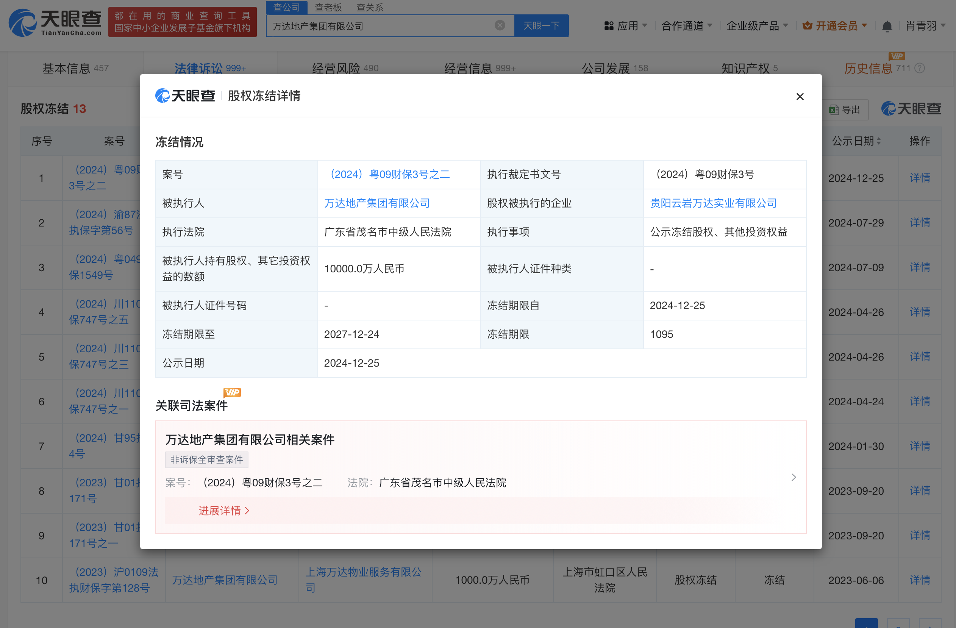The height and width of the screenshot is (628, 956).
Task: Open the 基本信息 tab
Action: [75, 68]
